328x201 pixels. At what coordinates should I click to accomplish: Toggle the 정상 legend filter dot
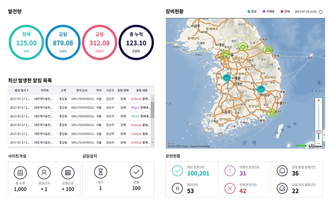tap(249, 12)
